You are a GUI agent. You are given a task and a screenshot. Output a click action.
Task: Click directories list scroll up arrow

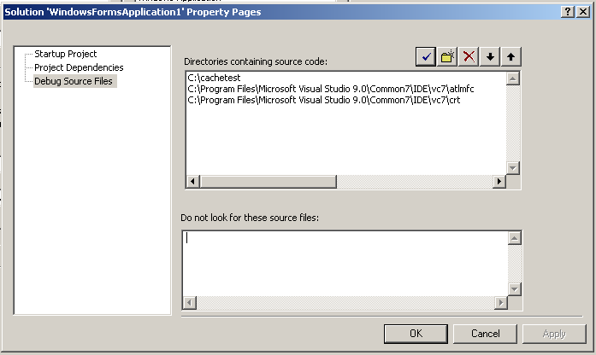[513, 79]
